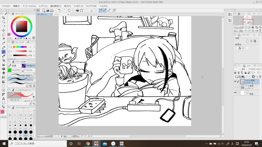Toggle the border effect circle button
Image resolution: width=262 pixels, height=147 pixels.
248,41
